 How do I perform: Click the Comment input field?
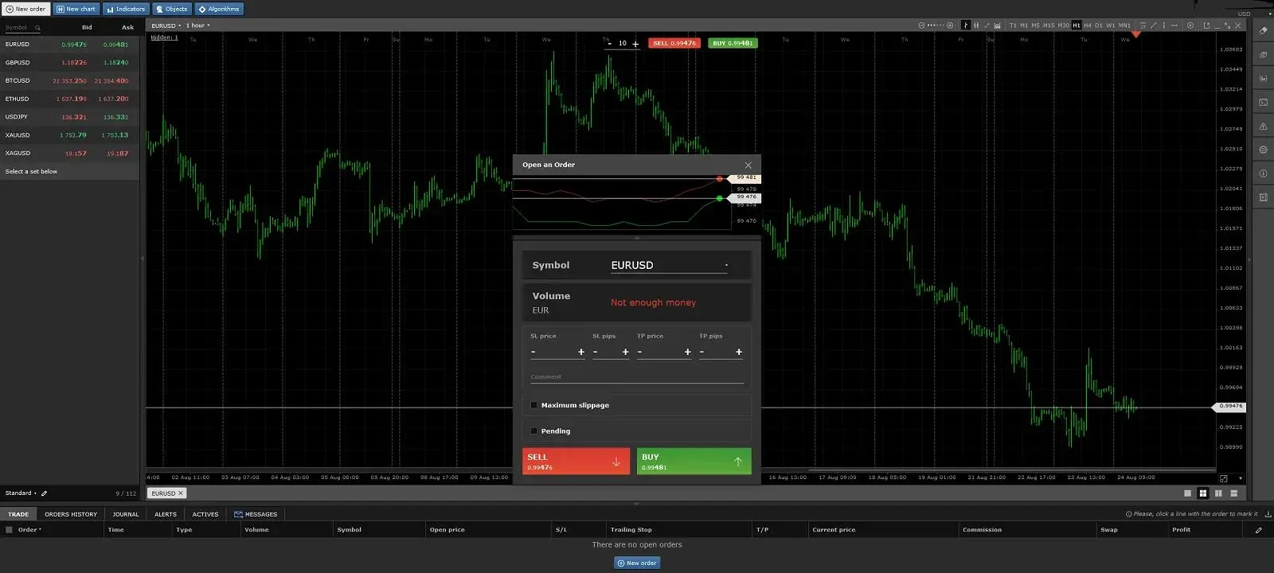tap(637, 377)
